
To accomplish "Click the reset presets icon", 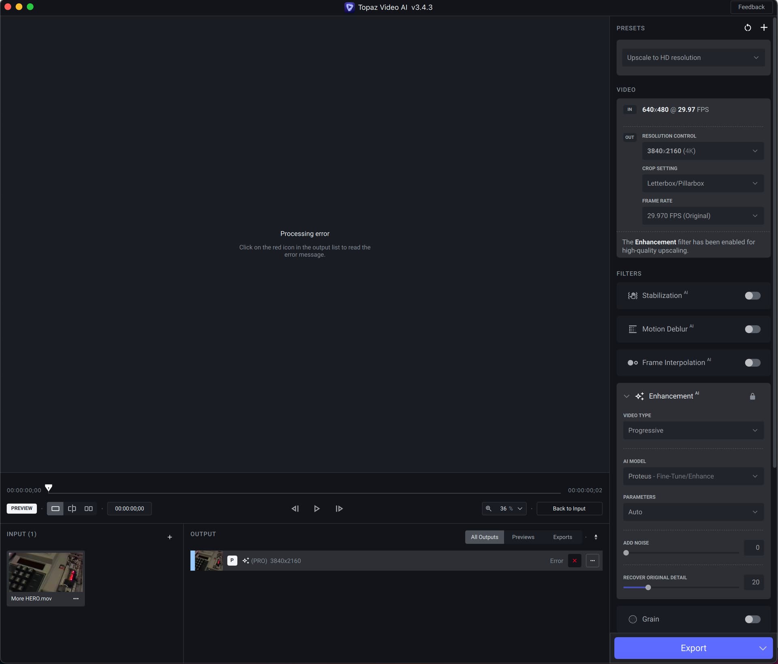I will pos(748,28).
